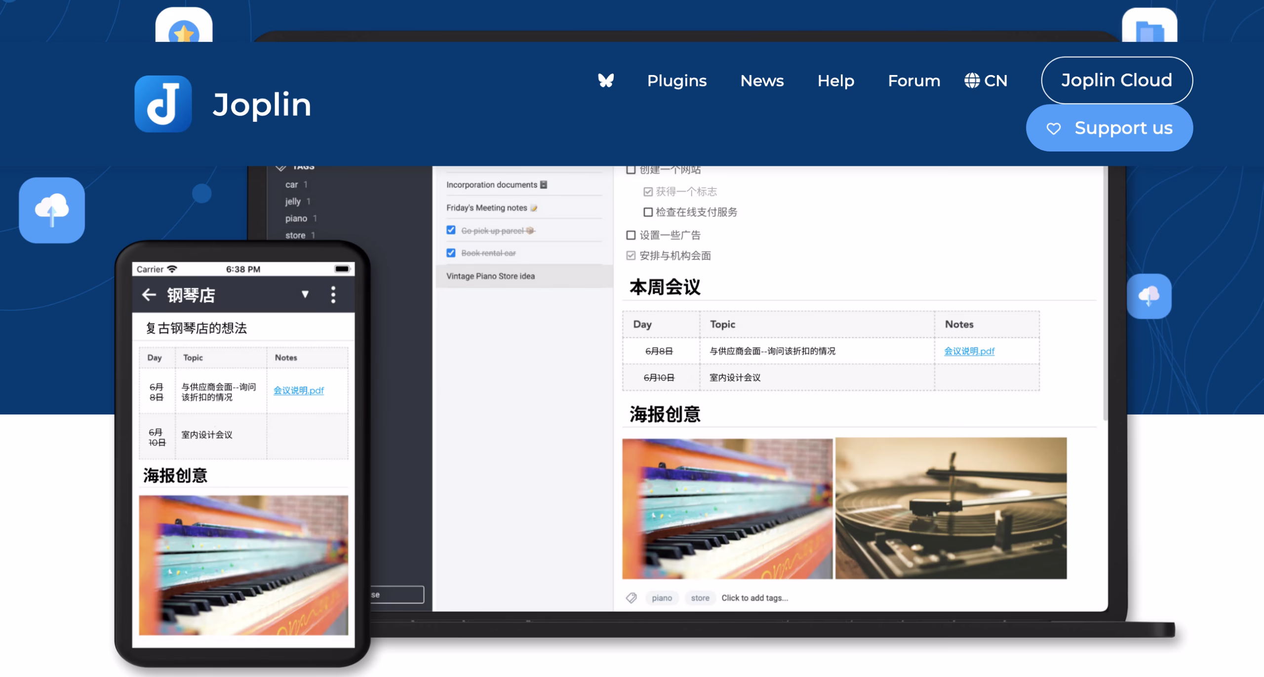The image size is (1264, 677).
Task: Open the Forum link
Action: point(914,80)
